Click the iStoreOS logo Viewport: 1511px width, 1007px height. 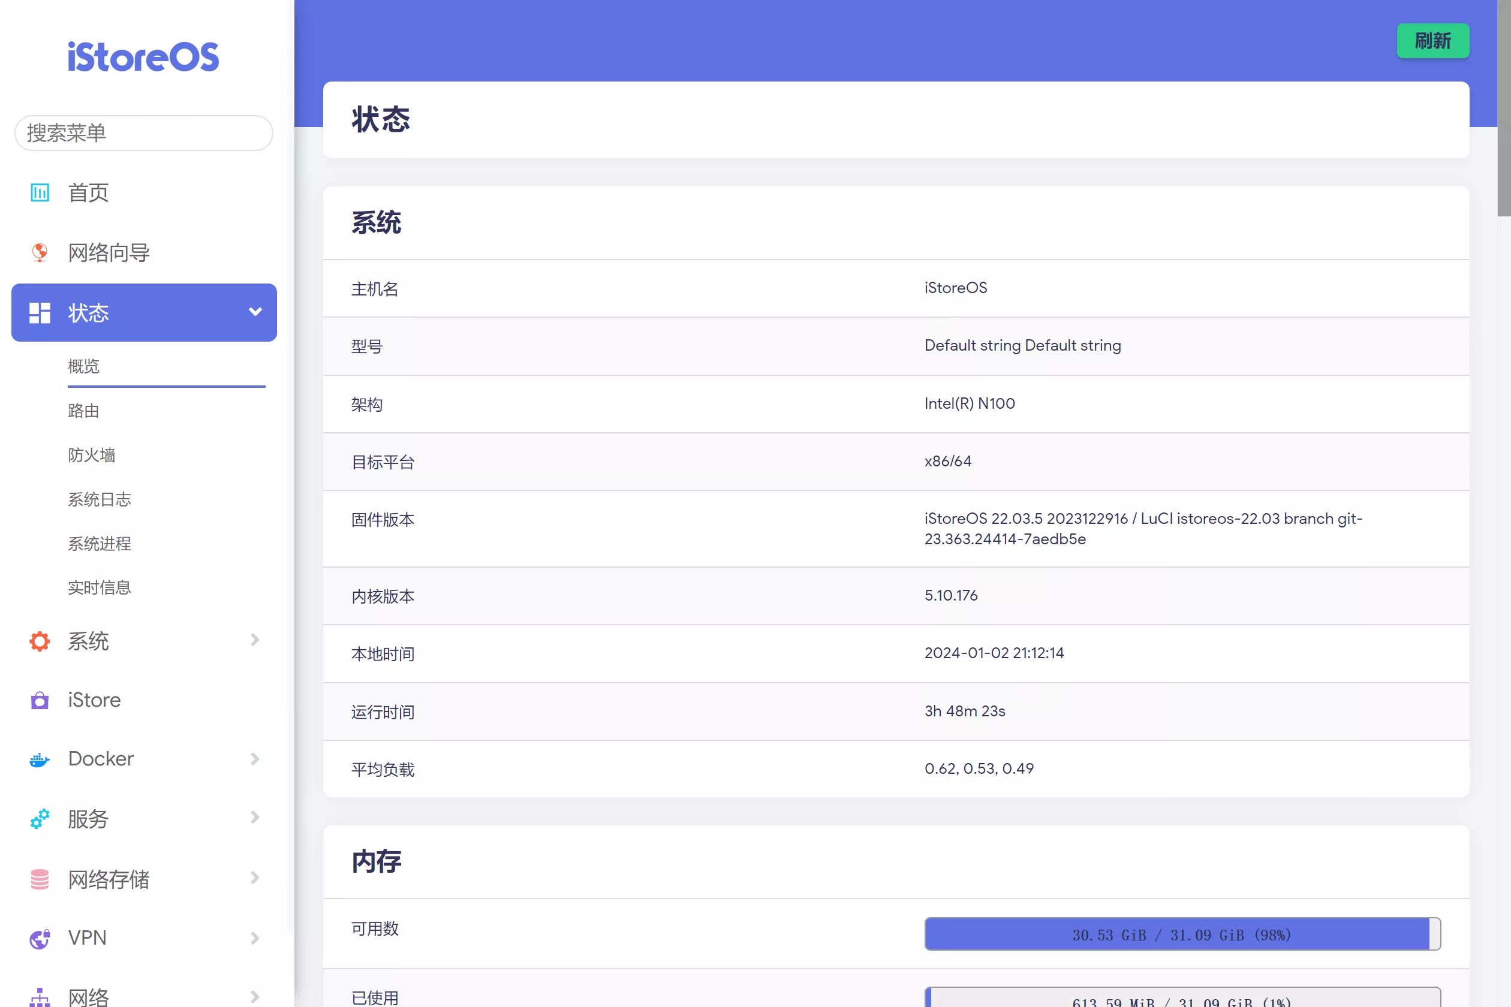pos(143,56)
